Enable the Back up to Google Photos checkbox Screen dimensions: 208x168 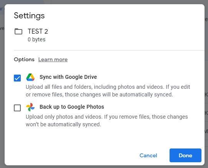[x=17, y=108]
